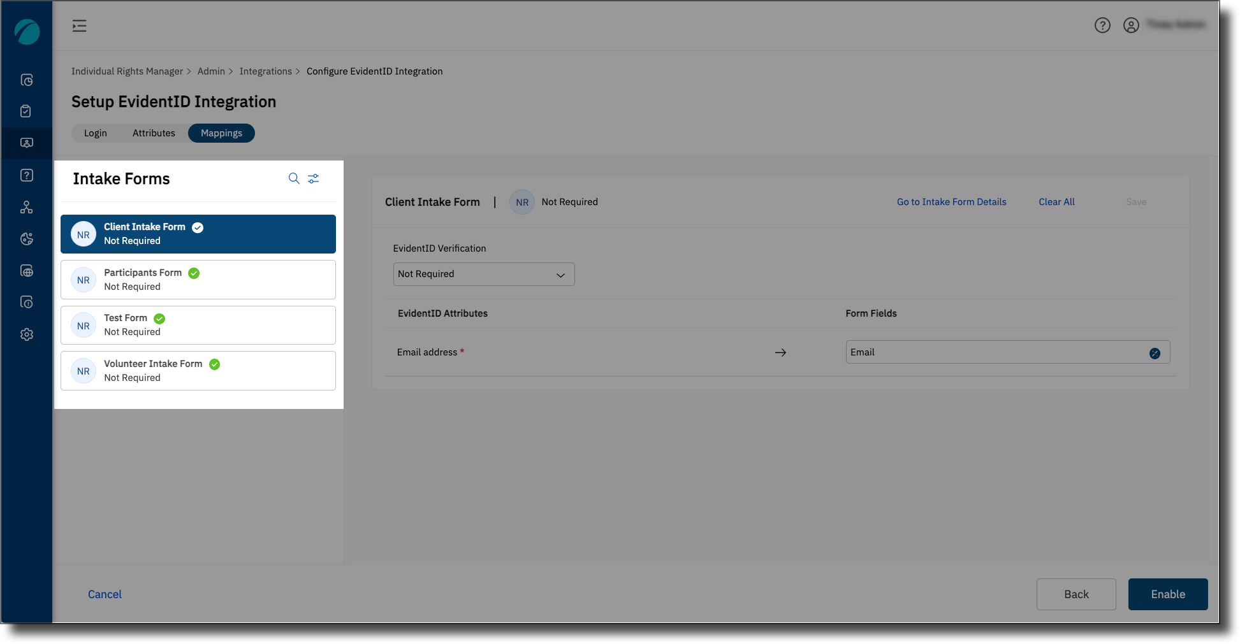Open the search in Intake Forms panel
This screenshot has width=1240, height=644.
pyautogui.click(x=294, y=178)
